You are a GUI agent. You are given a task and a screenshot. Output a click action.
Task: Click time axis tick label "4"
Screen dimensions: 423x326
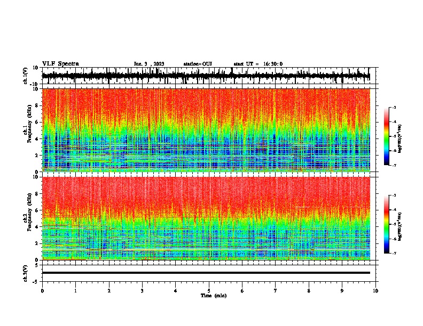pyautogui.click(x=176, y=291)
